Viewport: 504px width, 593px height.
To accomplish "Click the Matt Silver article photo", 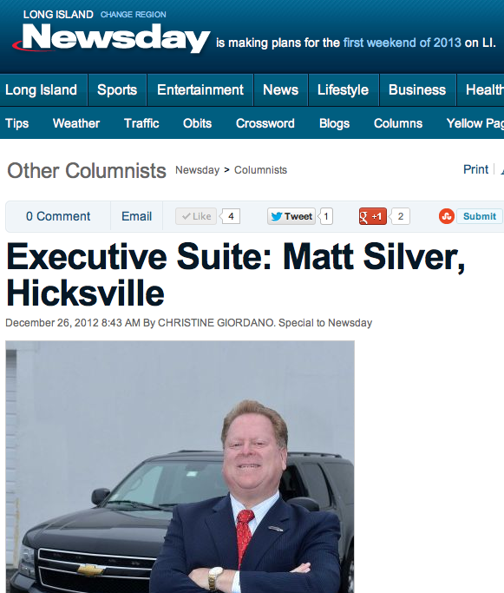I will 180,467.
